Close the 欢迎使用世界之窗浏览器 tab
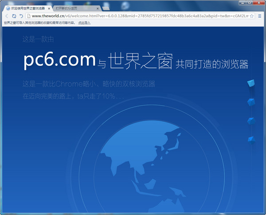The height and width of the screenshot is (215, 266). (49, 8)
